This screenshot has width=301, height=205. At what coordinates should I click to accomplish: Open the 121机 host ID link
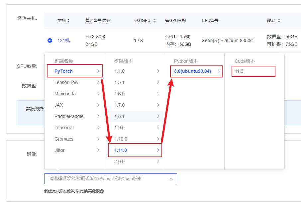[x=63, y=41]
